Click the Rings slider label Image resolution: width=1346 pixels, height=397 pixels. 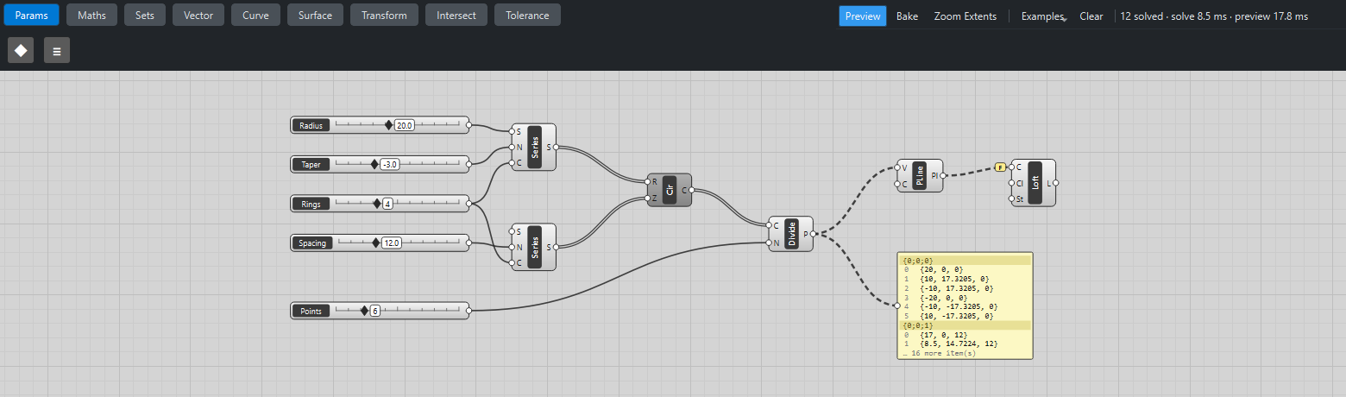point(311,205)
